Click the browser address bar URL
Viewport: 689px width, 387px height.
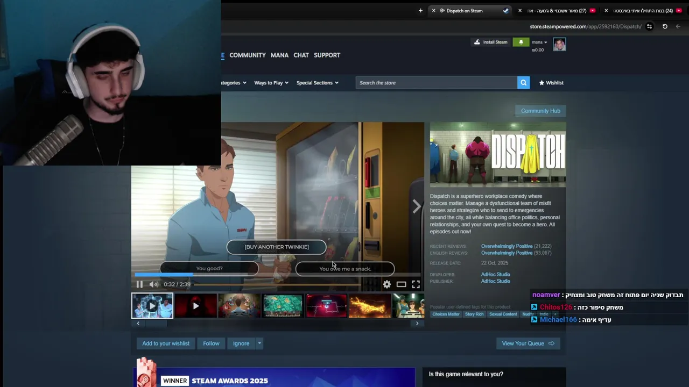tap(586, 26)
